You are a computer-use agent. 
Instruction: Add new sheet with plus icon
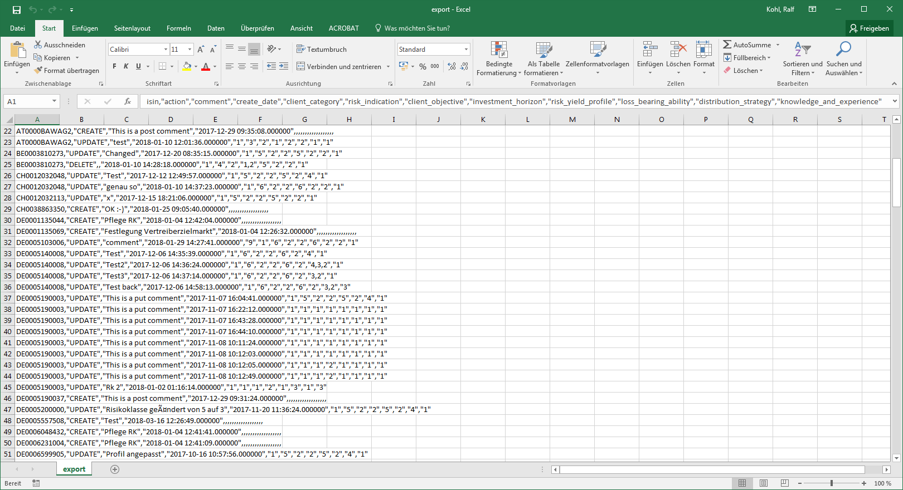click(x=115, y=469)
